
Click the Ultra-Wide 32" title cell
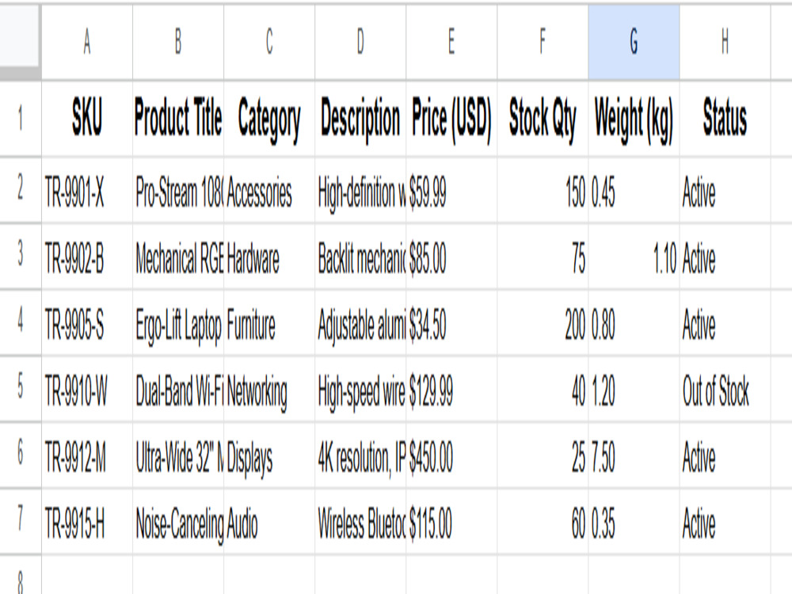(178, 455)
